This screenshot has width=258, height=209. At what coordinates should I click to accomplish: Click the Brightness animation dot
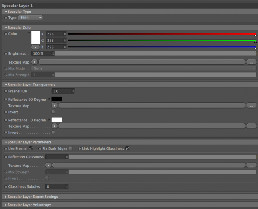click(6, 53)
